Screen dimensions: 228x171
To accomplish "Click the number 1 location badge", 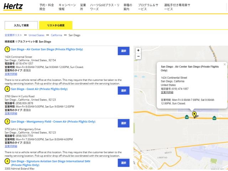I will click(x=7, y=50).
